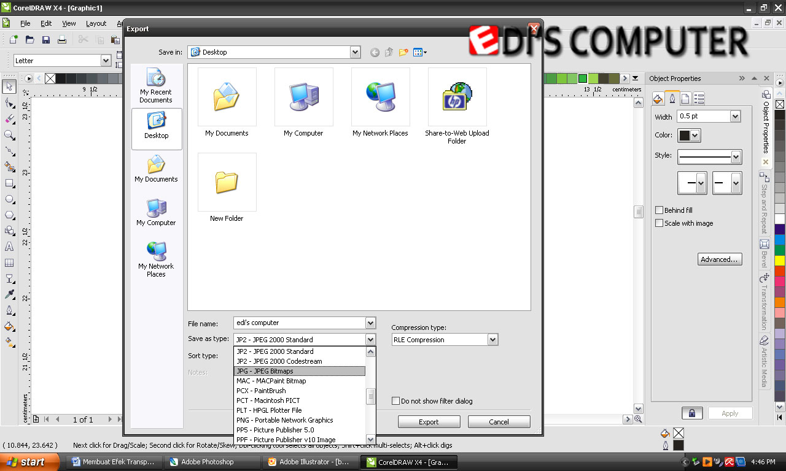Click the no-color X swatch in right palette
This screenshot has width=786, height=471.
780,104
